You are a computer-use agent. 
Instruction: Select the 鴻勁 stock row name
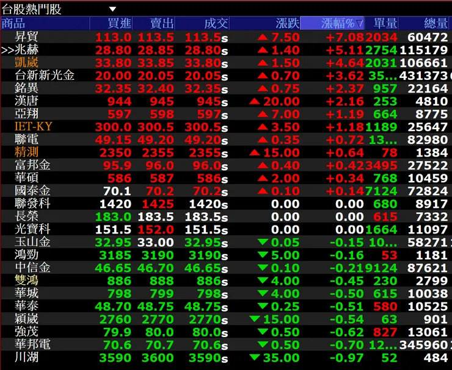click(26, 255)
